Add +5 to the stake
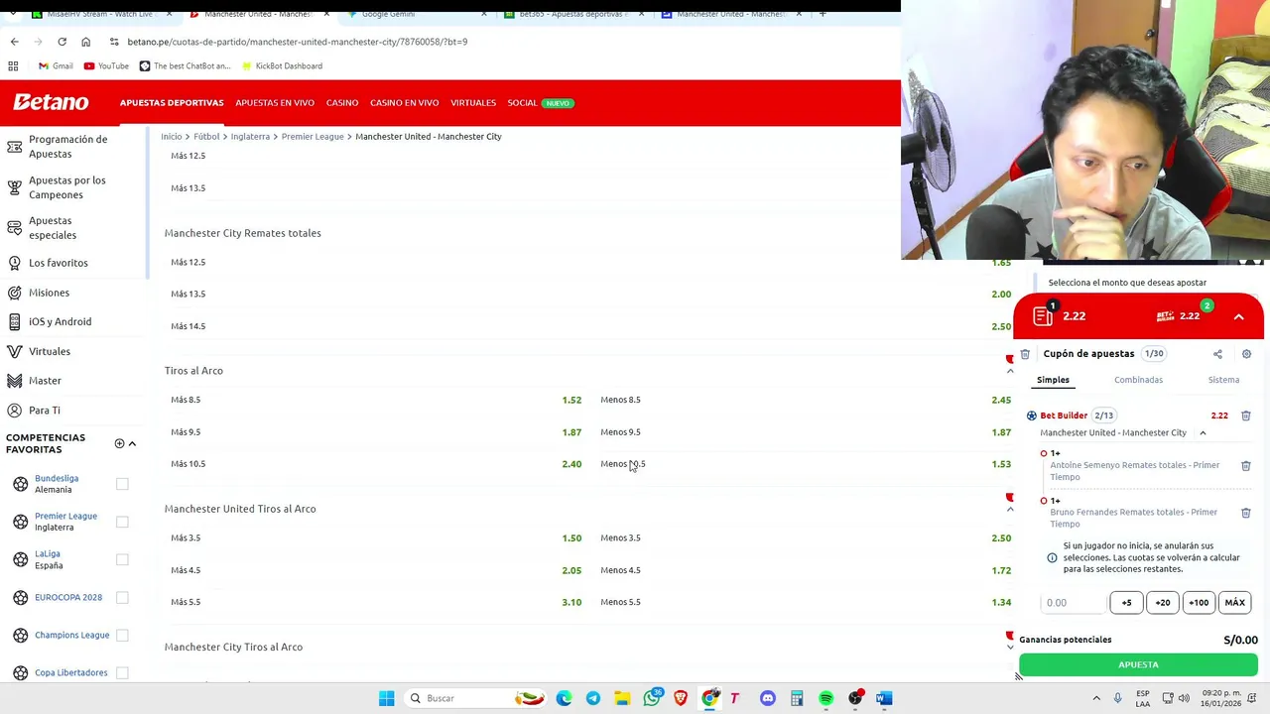Screen dimensions: 1270x714 click(x=1126, y=603)
